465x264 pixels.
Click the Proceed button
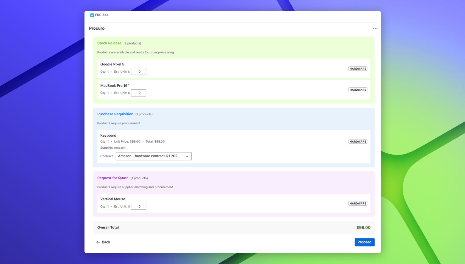coord(364,242)
